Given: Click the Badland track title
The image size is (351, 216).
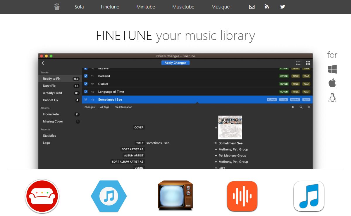Looking at the screenshot, I should coord(104,76).
